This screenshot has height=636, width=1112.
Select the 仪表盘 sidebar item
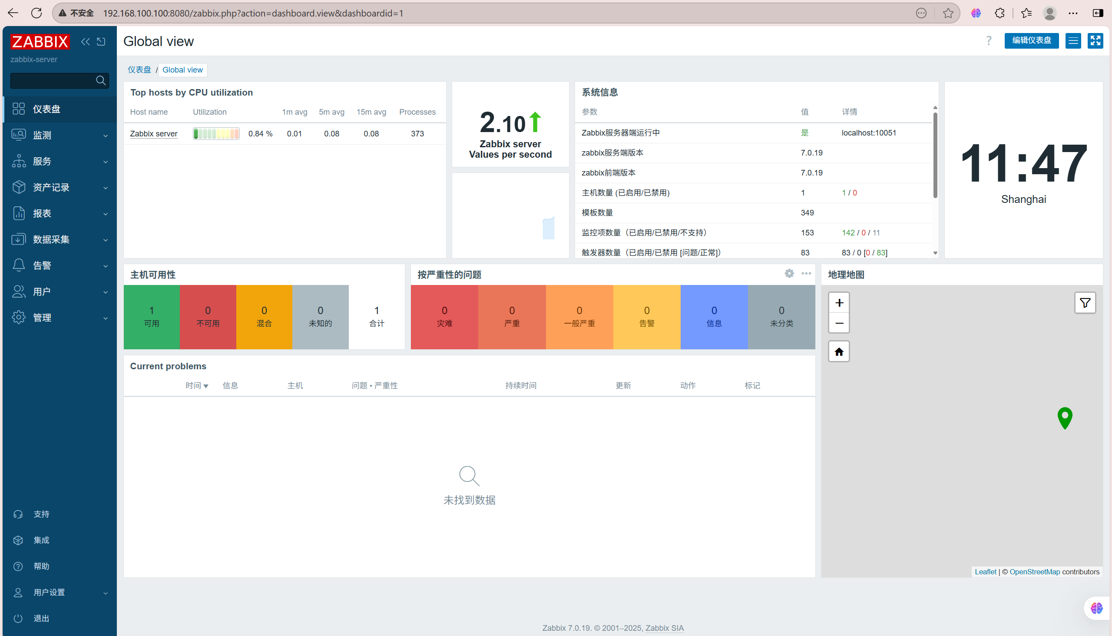(47, 109)
